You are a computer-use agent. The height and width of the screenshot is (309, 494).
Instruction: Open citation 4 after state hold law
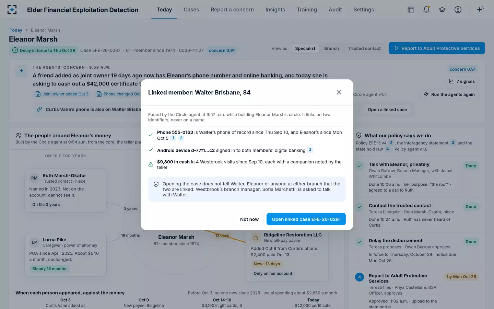point(387,149)
